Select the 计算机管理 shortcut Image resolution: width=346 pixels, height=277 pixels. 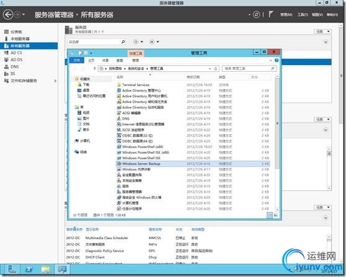tap(193, 203)
